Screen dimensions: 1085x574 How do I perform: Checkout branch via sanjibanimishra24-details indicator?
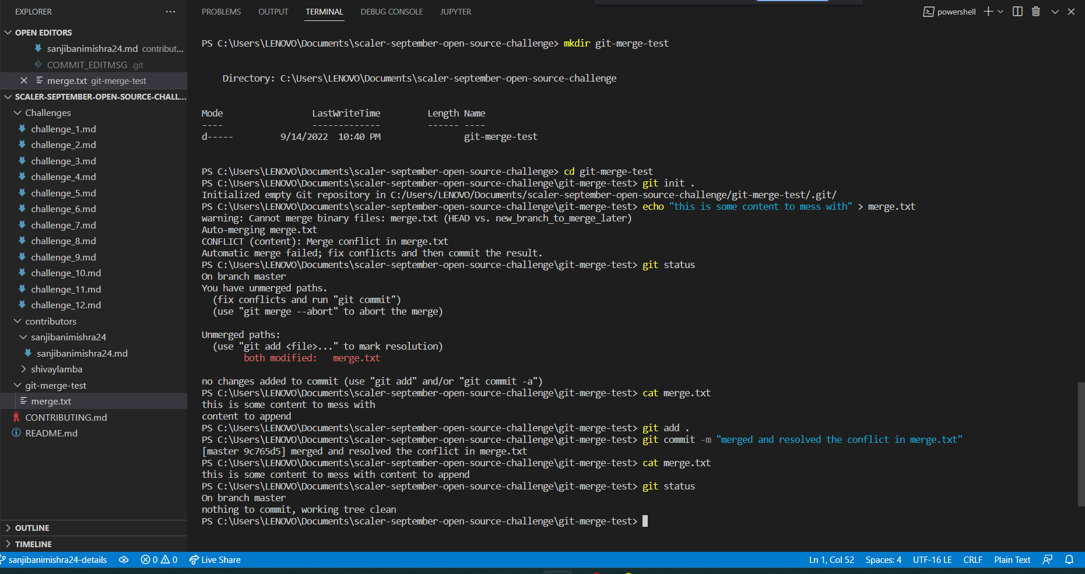pyautogui.click(x=56, y=559)
